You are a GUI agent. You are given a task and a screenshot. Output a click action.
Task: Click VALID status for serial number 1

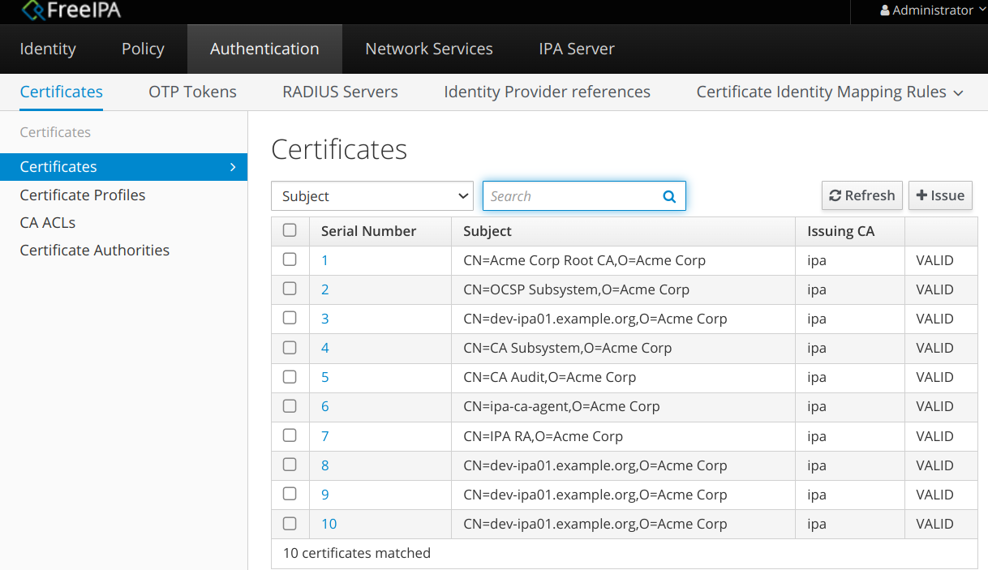point(934,260)
